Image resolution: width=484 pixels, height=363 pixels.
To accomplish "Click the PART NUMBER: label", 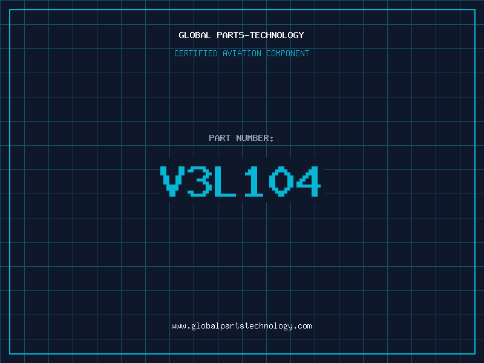I will pos(241,138).
